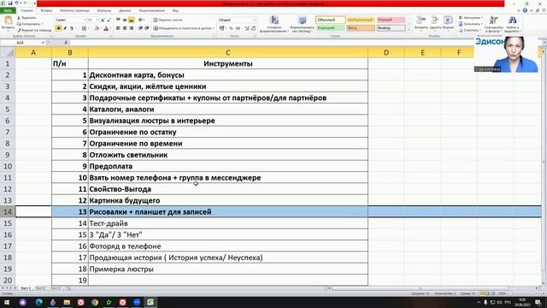Click the text Orientation icon
The height and width of the screenshot is (308, 547).
pos(141,20)
